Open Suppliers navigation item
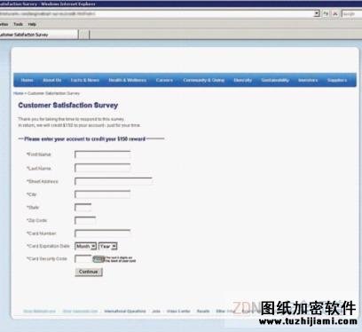The height and width of the screenshot is (332, 362). (337, 80)
